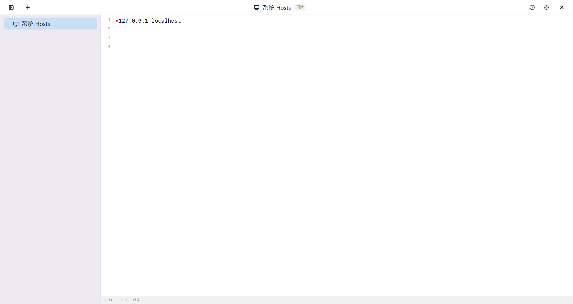Click line number 1 in the gutter
This screenshot has width=573, height=304.
click(109, 20)
